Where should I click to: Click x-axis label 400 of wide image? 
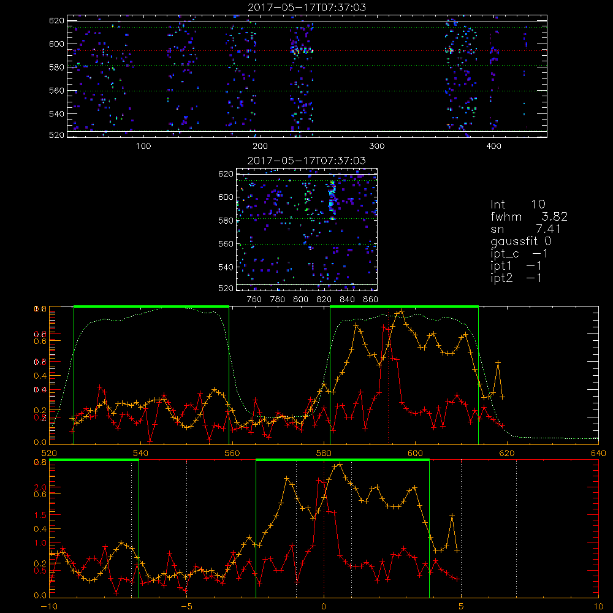(x=493, y=147)
